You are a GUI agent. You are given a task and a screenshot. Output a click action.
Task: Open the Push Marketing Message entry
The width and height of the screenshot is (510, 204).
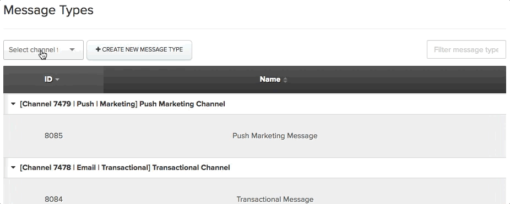click(275, 135)
